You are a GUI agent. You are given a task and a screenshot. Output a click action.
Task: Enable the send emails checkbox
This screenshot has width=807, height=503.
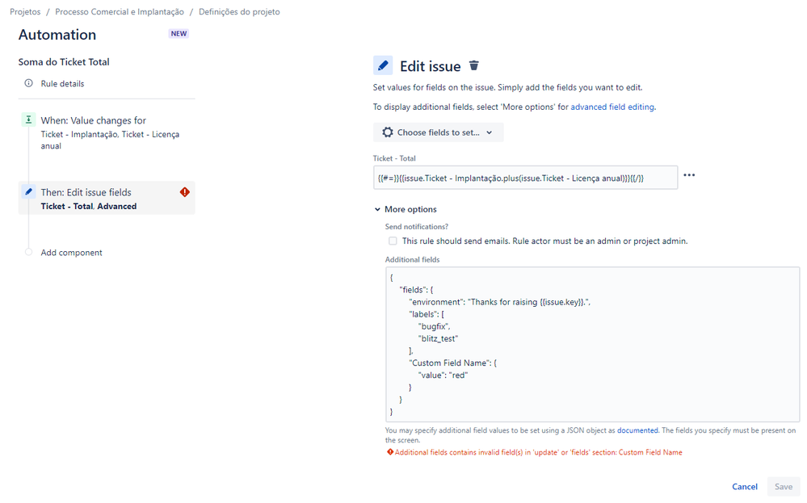tap(393, 241)
